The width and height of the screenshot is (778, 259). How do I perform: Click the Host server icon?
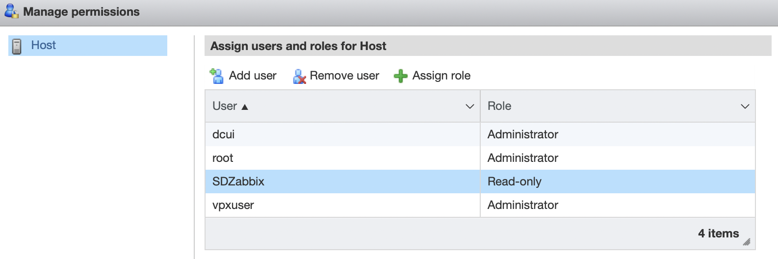17,46
